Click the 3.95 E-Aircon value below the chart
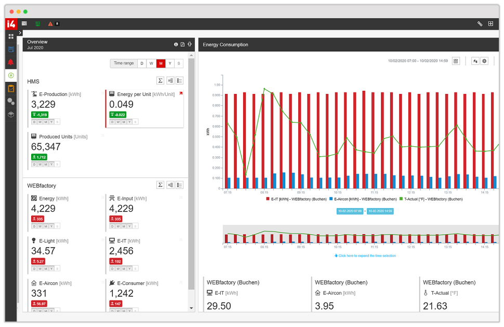 (324, 306)
